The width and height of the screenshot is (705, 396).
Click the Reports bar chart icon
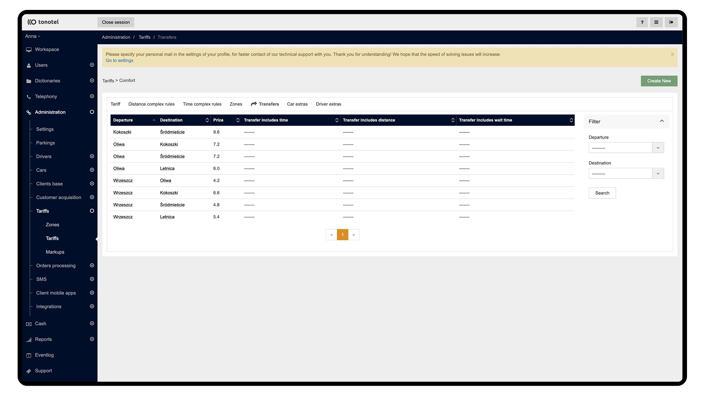coord(29,340)
